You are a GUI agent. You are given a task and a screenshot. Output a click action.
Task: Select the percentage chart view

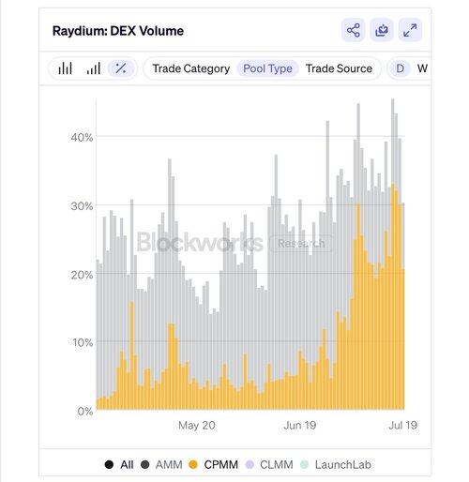click(121, 68)
